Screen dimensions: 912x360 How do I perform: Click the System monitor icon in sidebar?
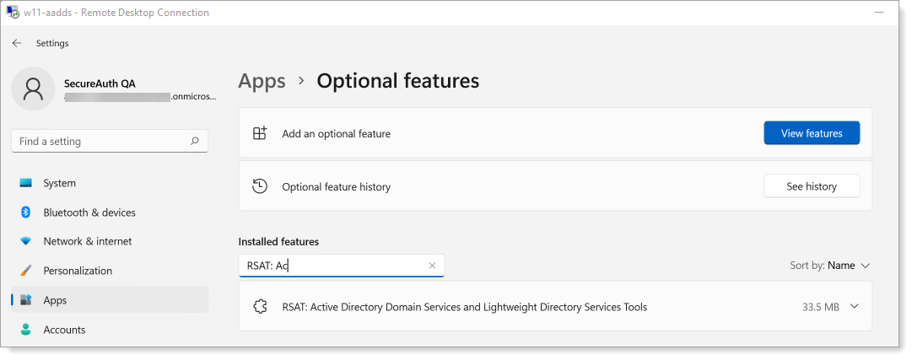coord(26,183)
